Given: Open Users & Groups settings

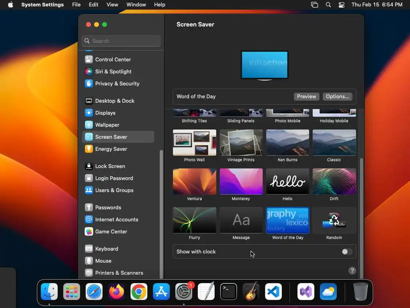Looking at the screenshot, I should point(118,190).
